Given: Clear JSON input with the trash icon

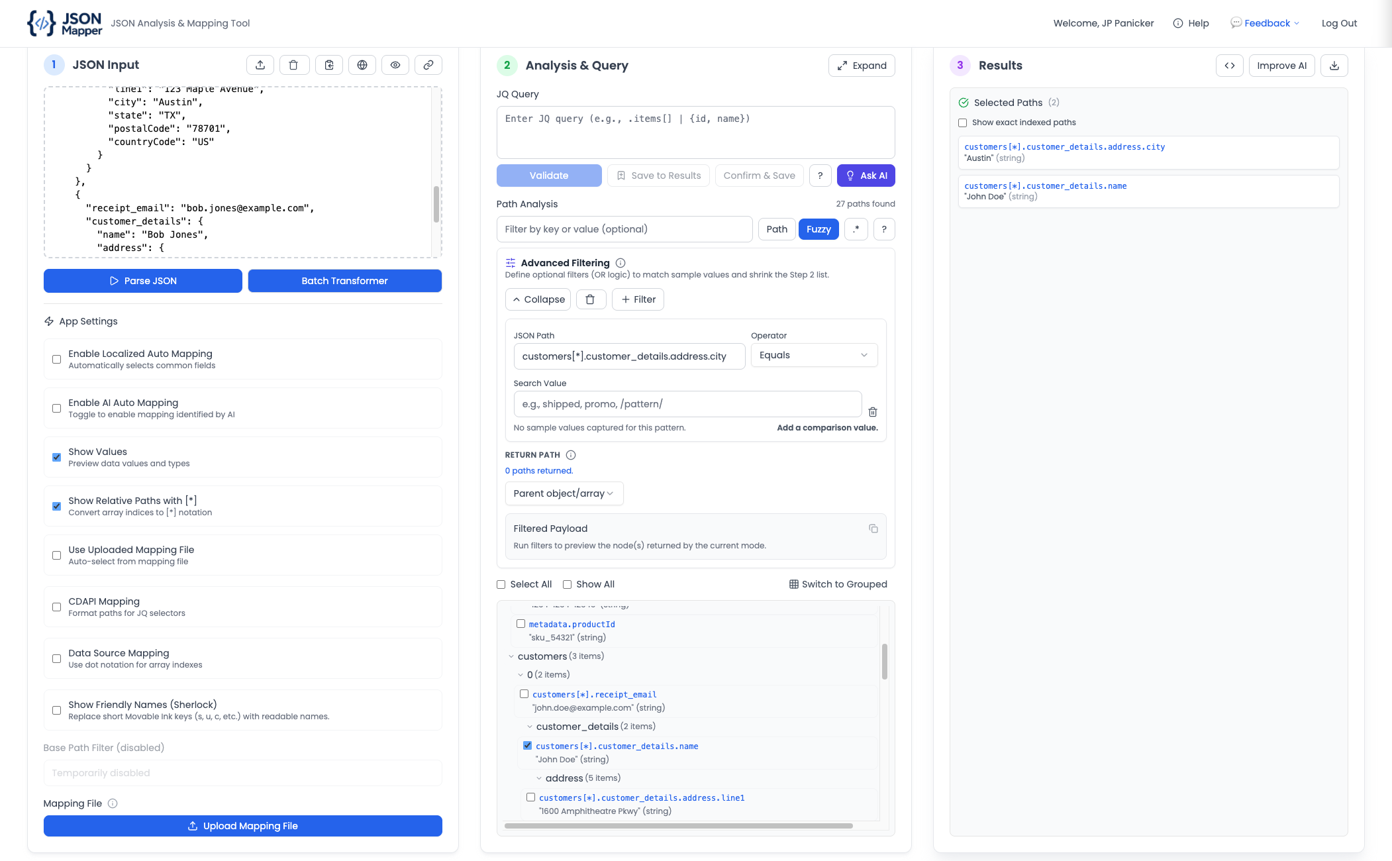Looking at the screenshot, I should 293,65.
